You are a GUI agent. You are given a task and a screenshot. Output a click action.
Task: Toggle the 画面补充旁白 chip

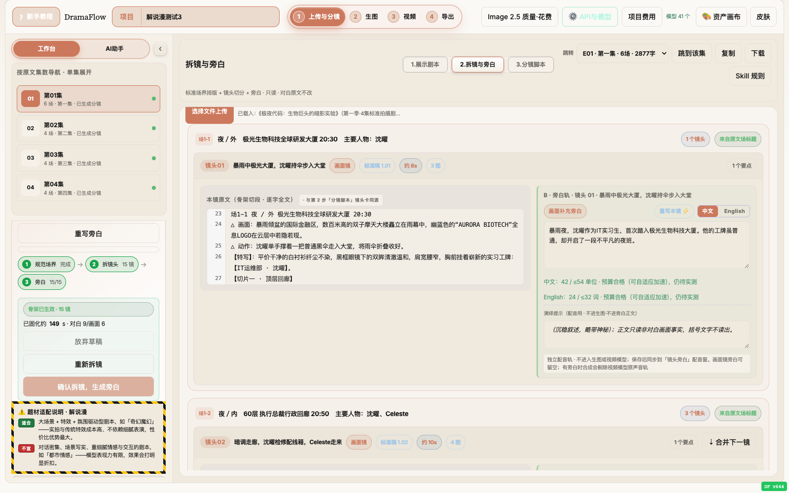(x=565, y=211)
